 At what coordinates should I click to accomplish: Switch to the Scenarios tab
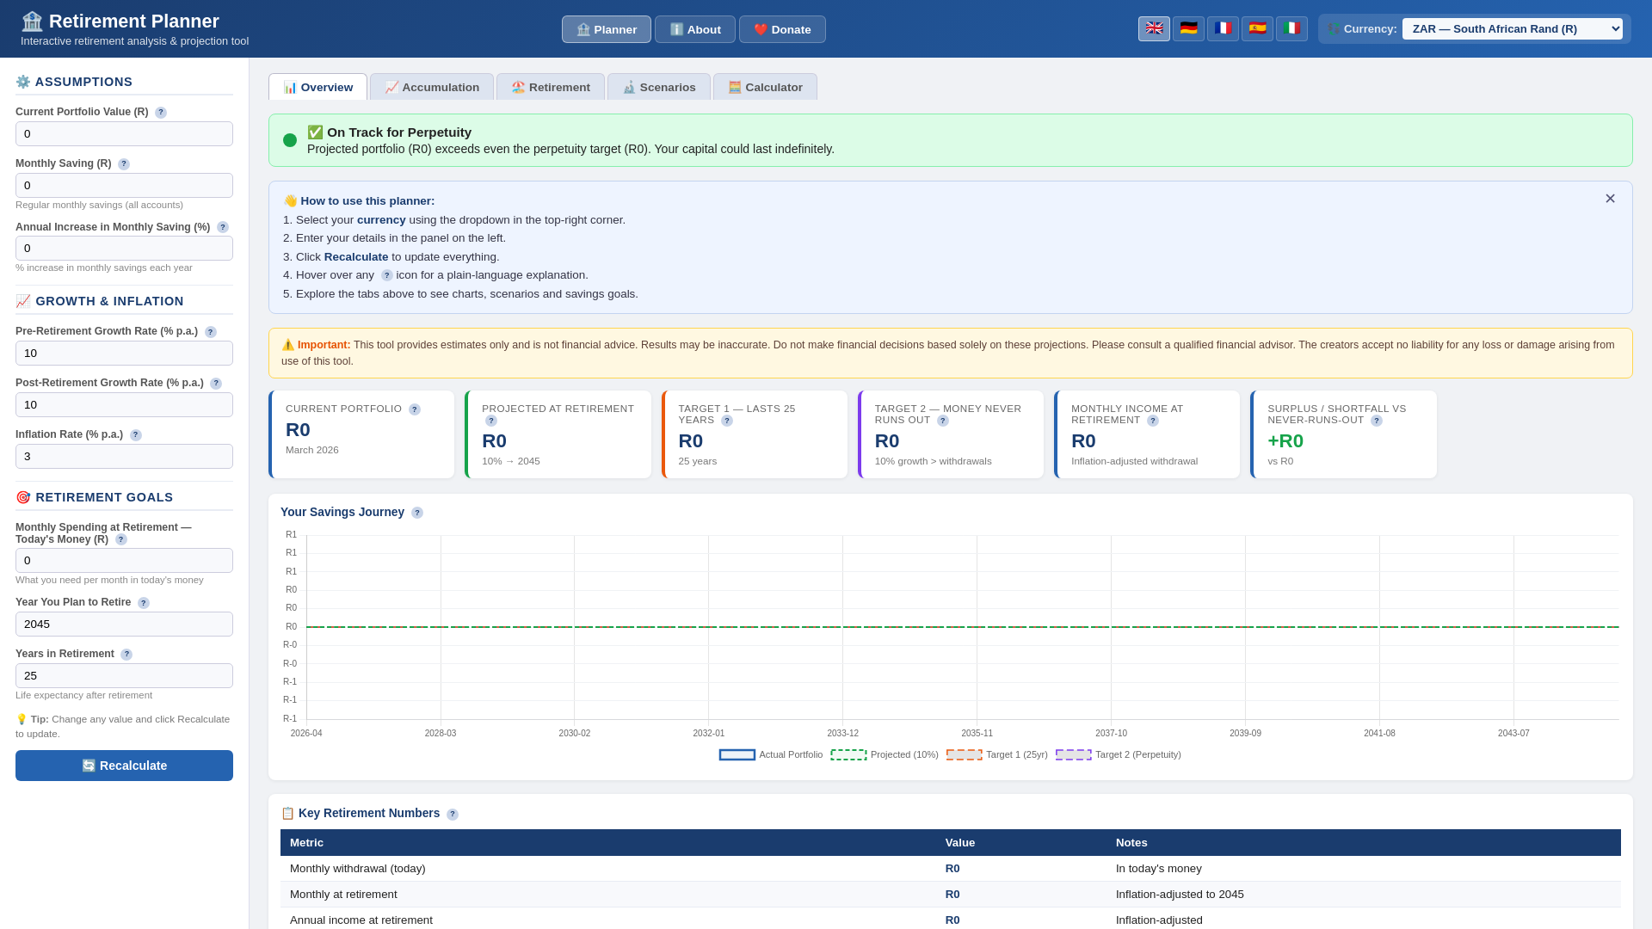(659, 87)
